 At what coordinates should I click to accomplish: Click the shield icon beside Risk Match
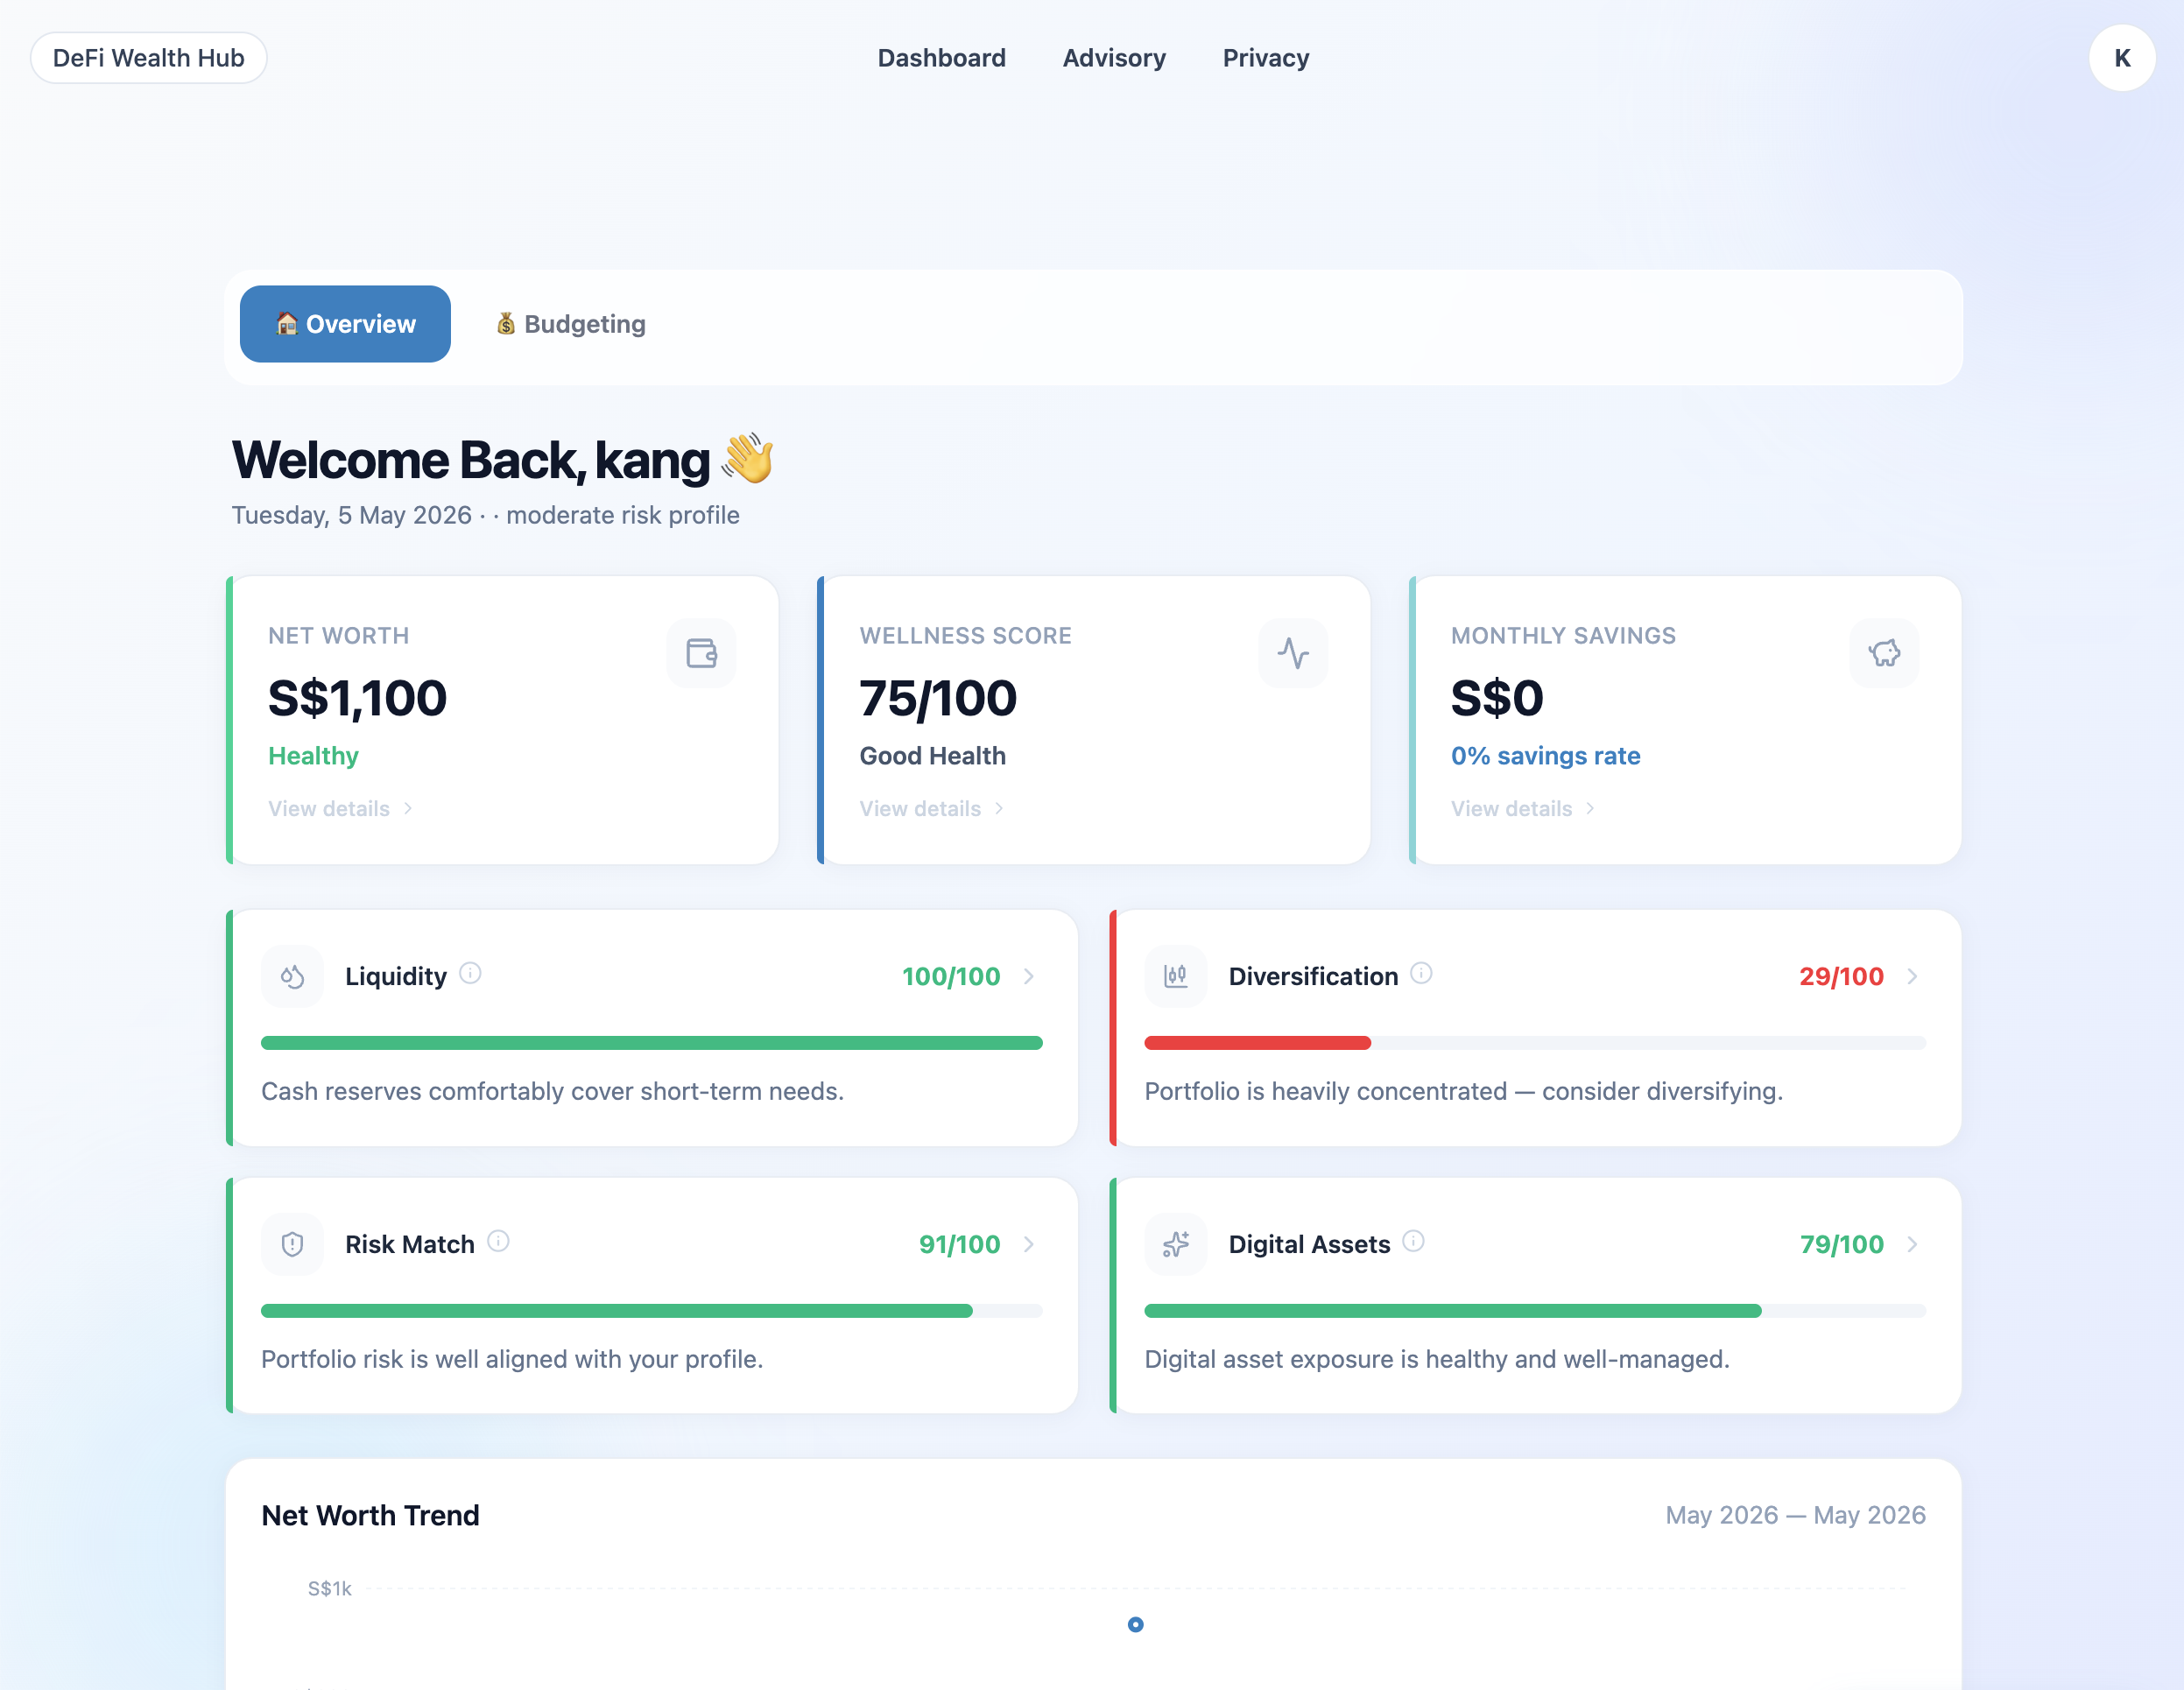(292, 1244)
